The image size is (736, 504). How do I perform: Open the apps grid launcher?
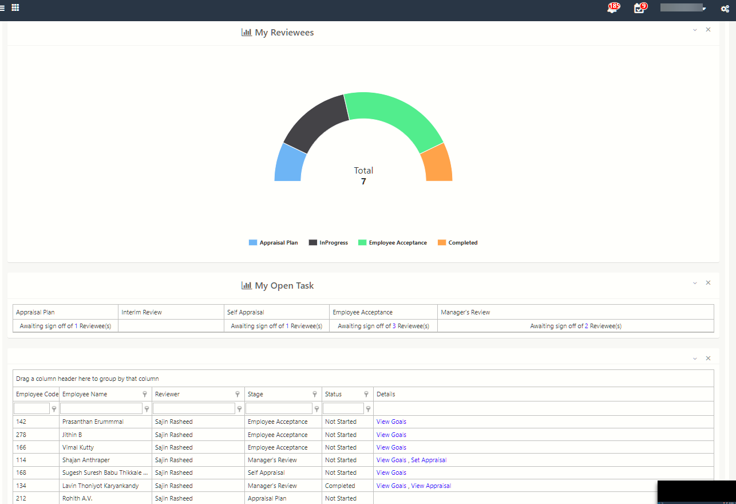(15, 7)
